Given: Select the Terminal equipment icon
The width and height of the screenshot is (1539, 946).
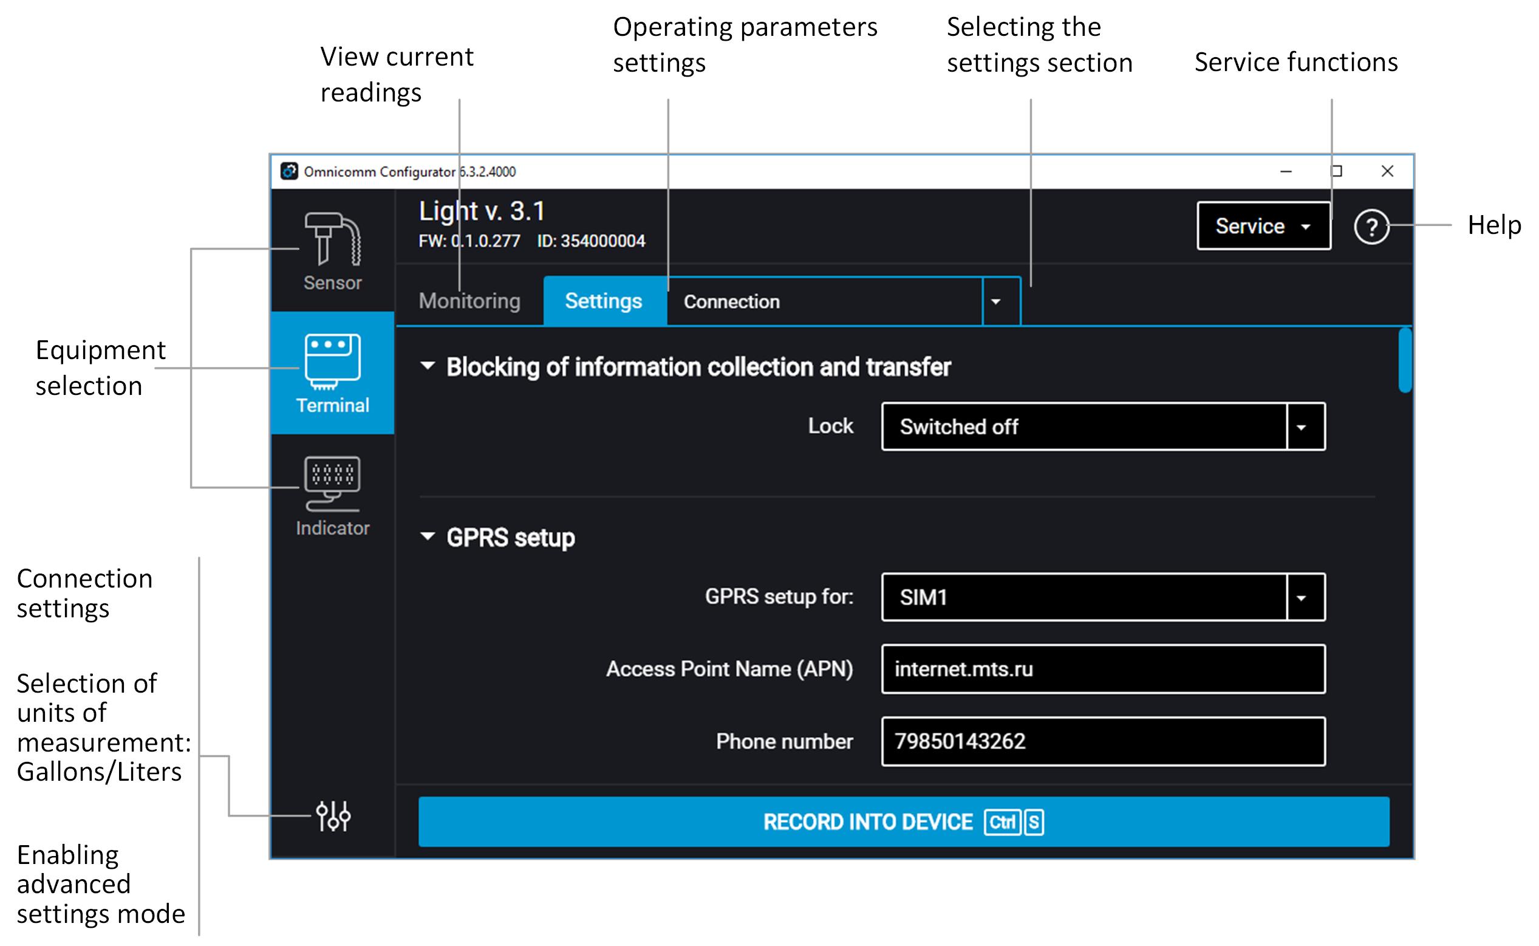Looking at the screenshot, I should click(332, 373).
